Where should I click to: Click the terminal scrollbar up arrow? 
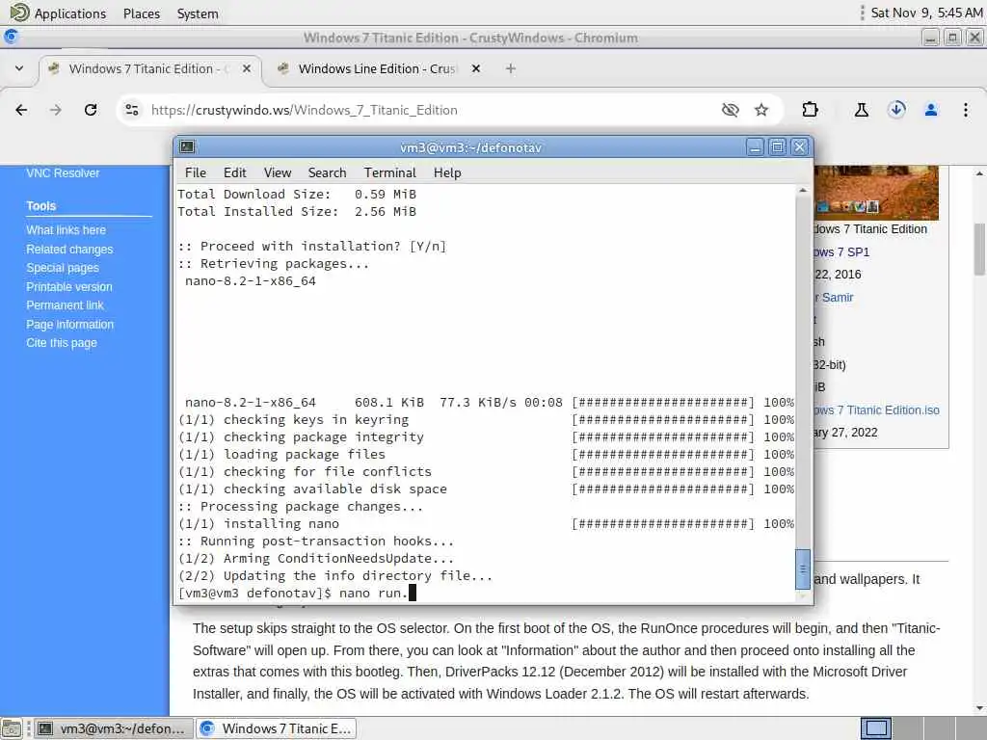(x=803, y=190)
